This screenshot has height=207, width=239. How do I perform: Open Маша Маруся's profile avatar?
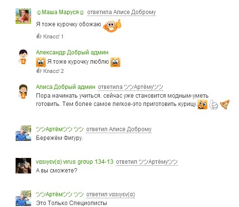tap(23, 16)
